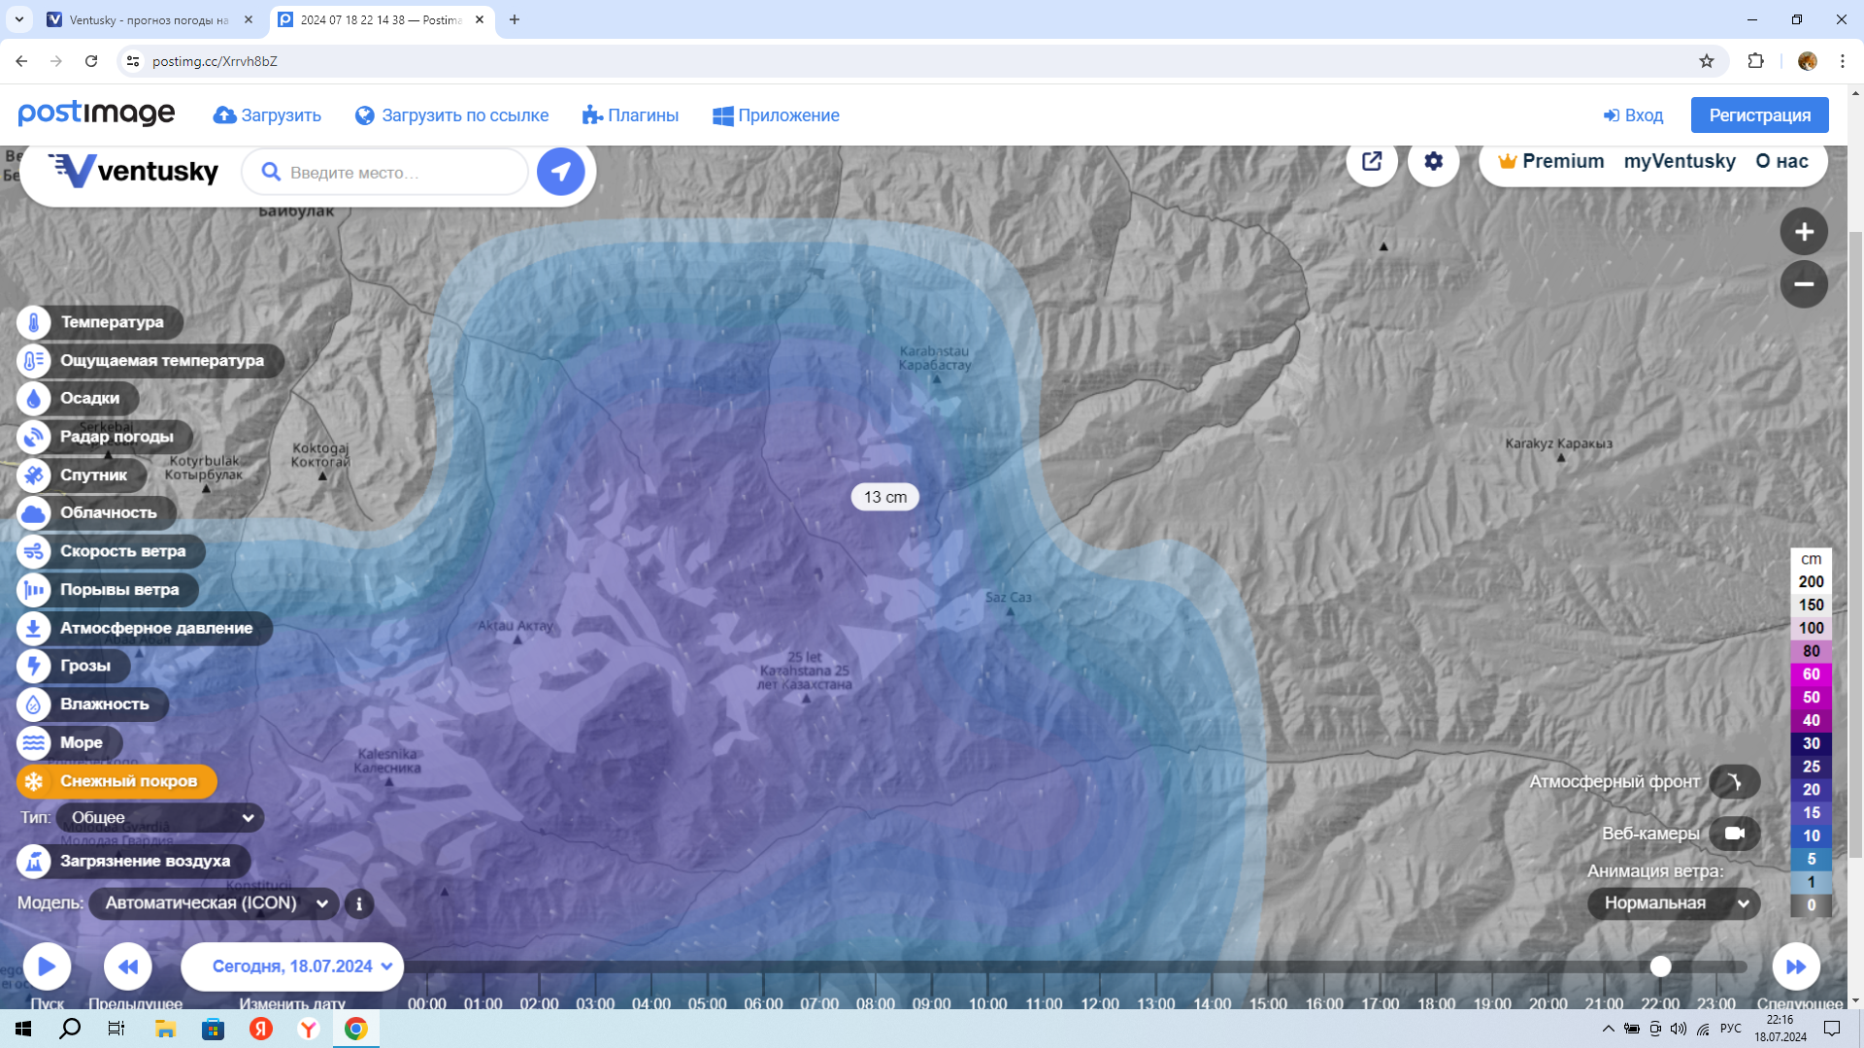1864x1048 pixels.
Task: Select the Sea waves layer icon
Action: point(33,743)
